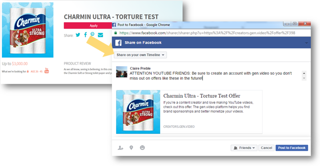
Task: Expand the arrow in the Facebook header bar
Action: 306,43
